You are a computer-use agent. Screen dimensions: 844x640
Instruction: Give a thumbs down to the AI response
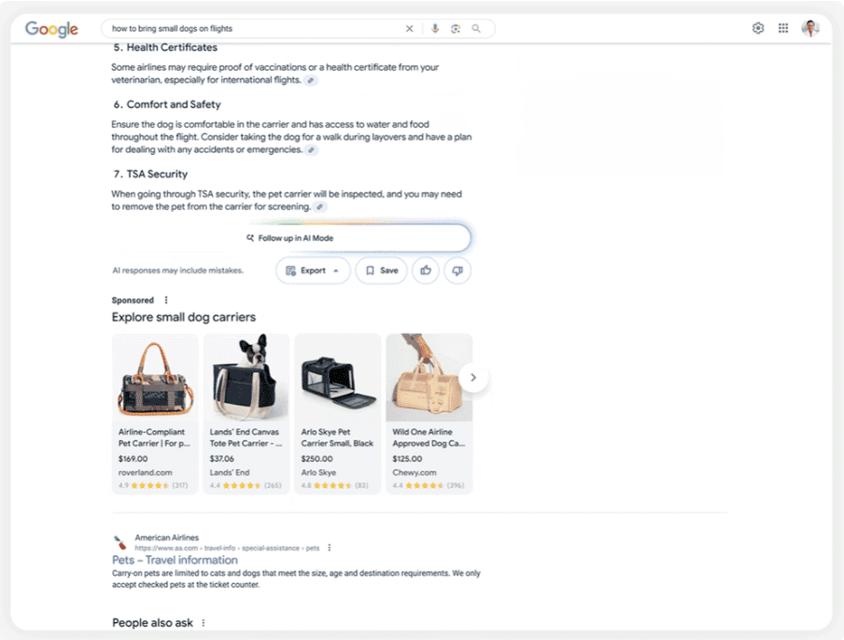tap(457, 271)
